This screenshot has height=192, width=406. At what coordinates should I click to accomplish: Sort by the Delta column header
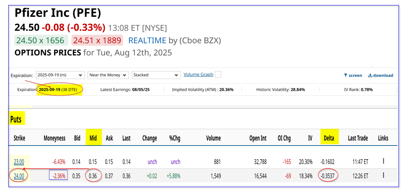(329, 138)
